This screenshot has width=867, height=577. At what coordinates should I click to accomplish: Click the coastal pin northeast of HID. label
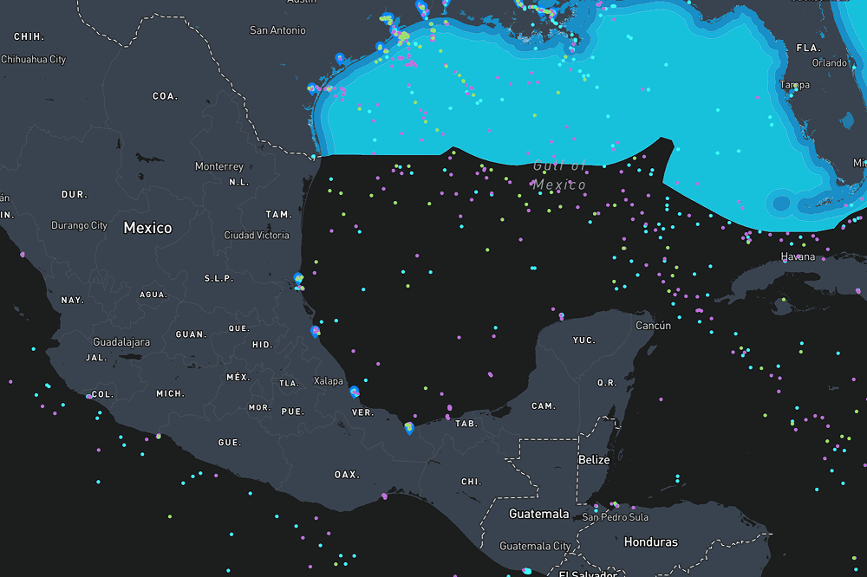pyautogui.click(x=316, y=331)
